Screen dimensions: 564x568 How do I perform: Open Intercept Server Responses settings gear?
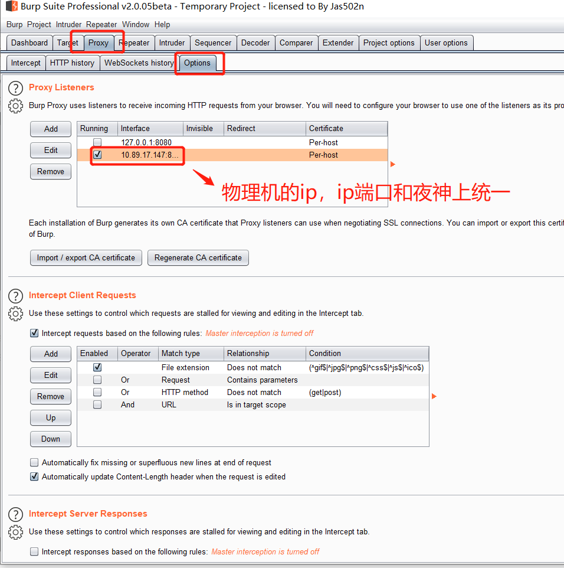pos(15,532)
